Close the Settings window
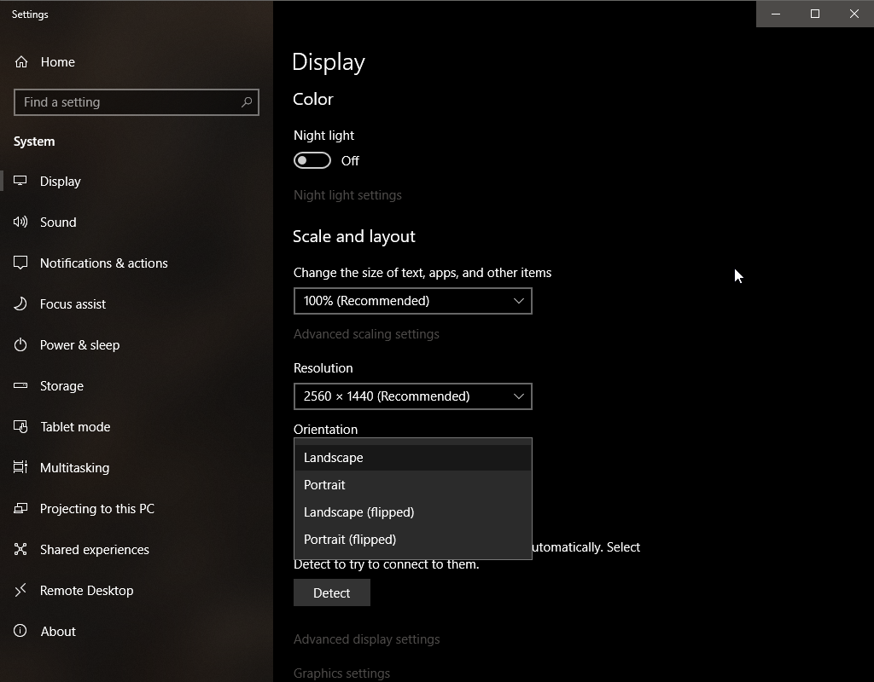The width and height of the screenshot is (874, 682). click(854, 14)
